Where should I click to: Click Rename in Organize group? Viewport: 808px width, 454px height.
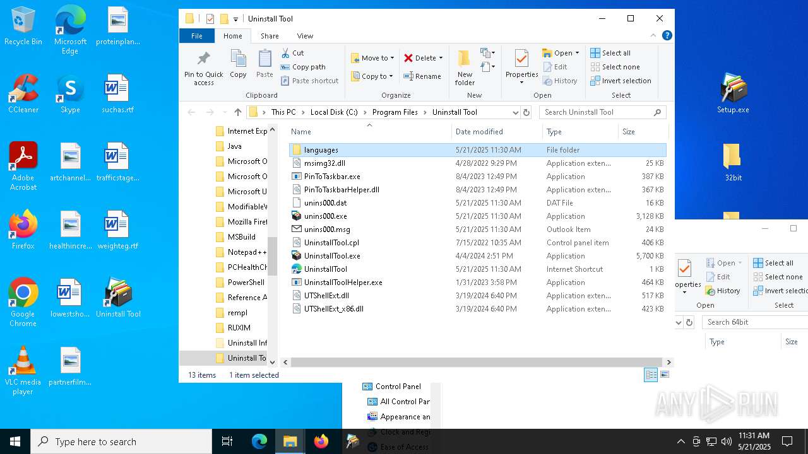point(422,76)
